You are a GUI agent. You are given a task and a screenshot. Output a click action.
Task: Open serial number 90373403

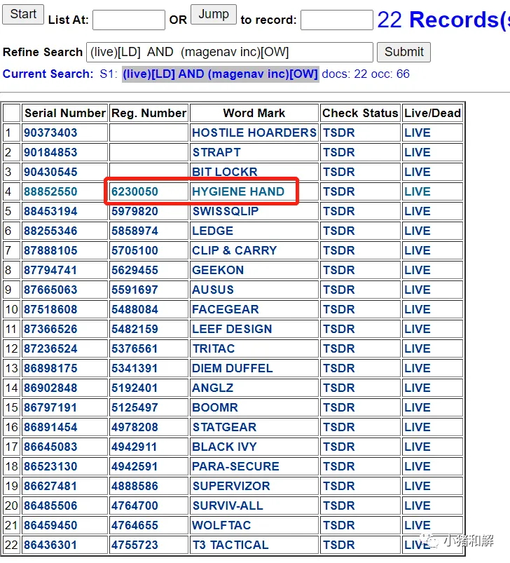point(50,133)
